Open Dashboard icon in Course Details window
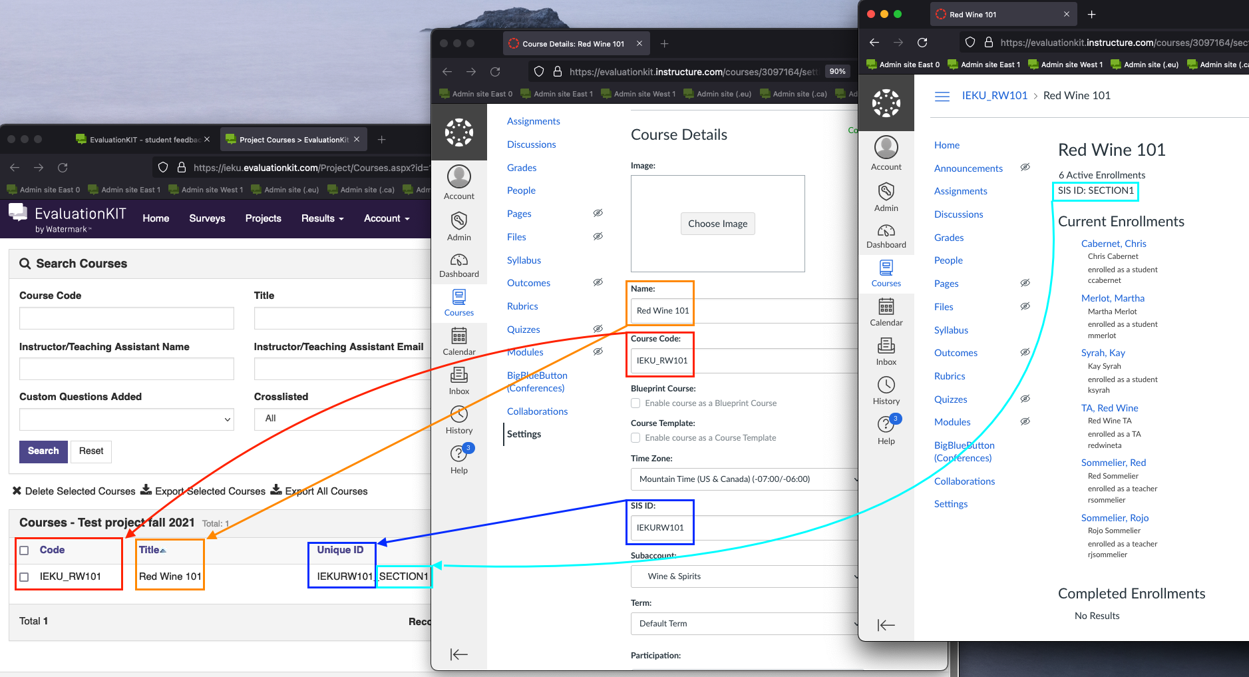 pyautogui.click(x=459, y=266)
